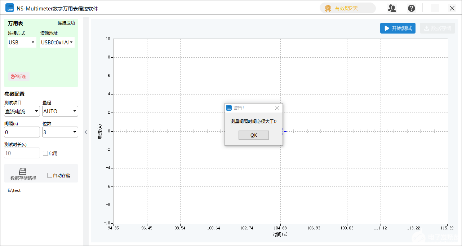Enable the test duration checkbox (启用)
The image size is (462, 246).
[x=45, y=153]
